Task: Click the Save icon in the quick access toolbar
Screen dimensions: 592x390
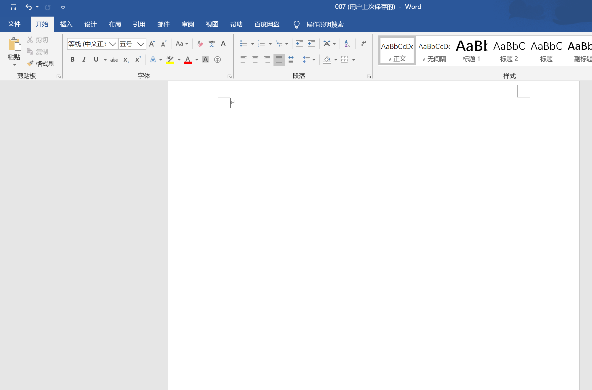Action: 13,7
